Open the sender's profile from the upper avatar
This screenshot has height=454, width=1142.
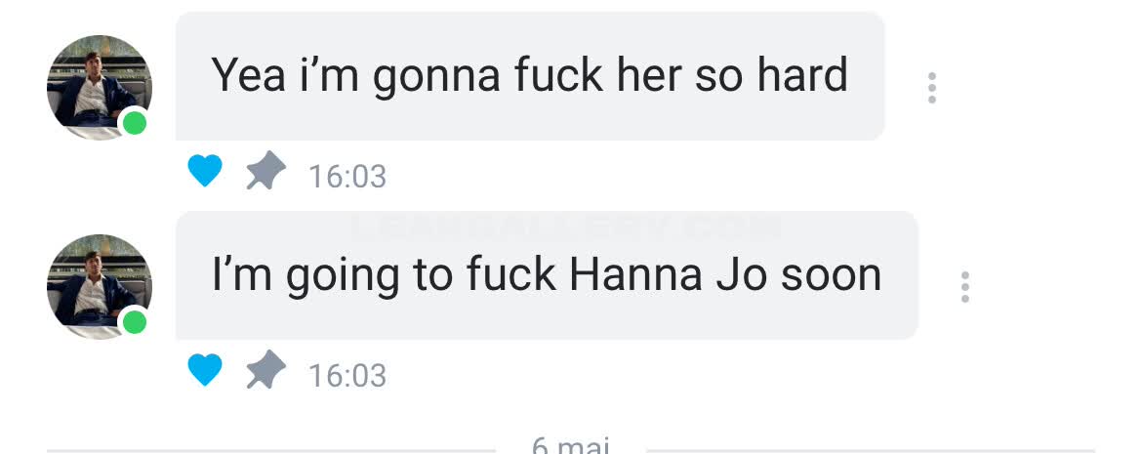click(x=100, y=88)
